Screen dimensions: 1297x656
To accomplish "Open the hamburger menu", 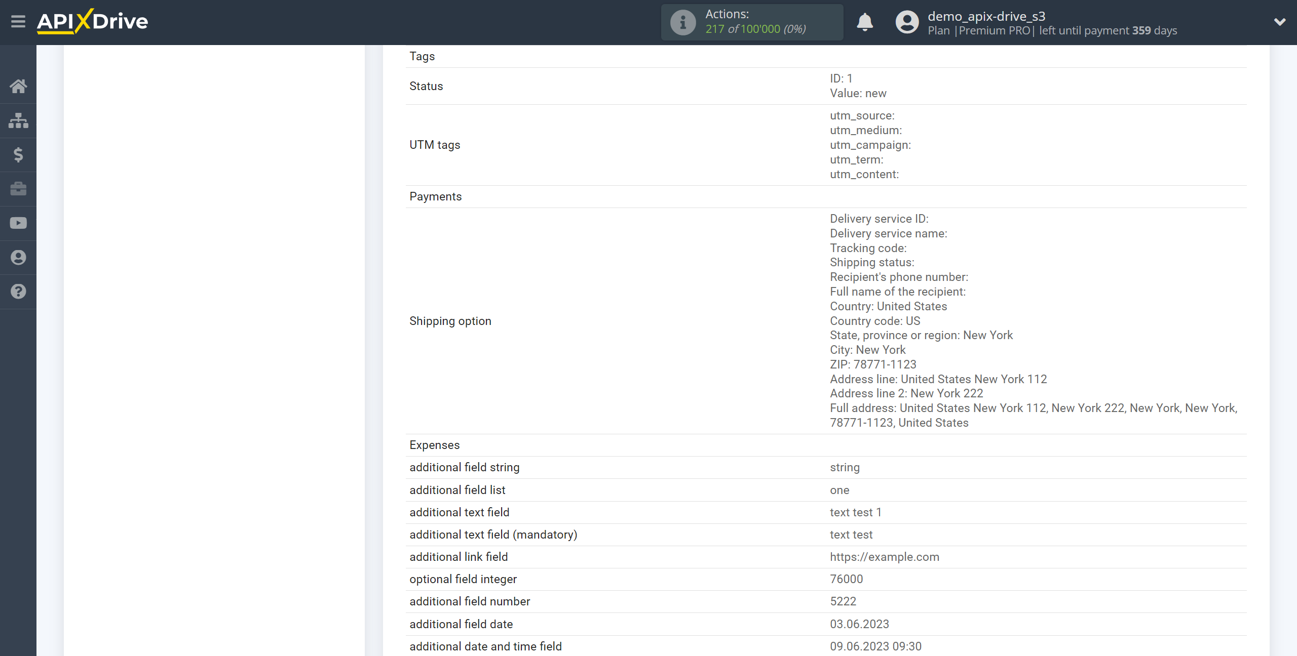I will pos(18,22).
